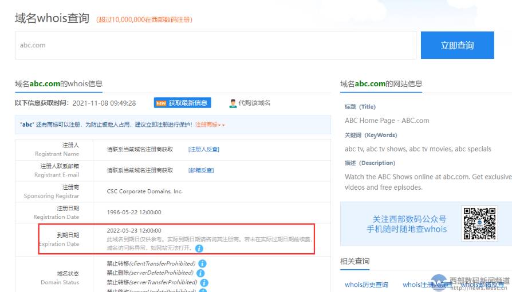Click the 获取最新信息 refresh button
The height and width of the screenshot is (292, 512).
point(183,103)
